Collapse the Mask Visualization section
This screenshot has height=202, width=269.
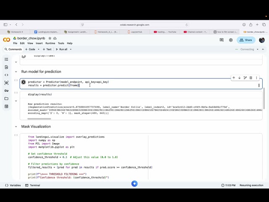point(16,127)
